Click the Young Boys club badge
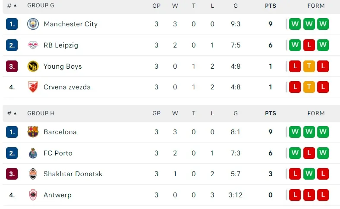Image resolution: width=340 pixels, height=209 pixels. tap(33, 66)
